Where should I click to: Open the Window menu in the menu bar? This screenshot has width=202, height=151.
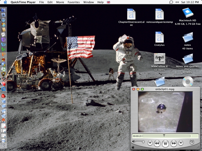coord(88,2)
